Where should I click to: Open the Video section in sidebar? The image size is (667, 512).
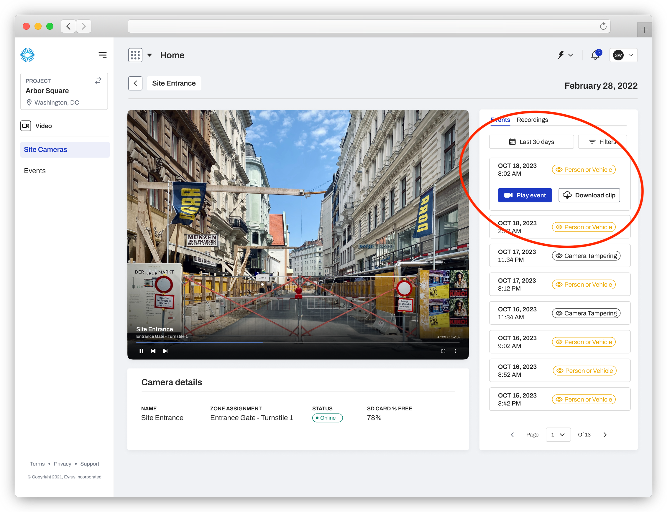click(x=65, y=126)
